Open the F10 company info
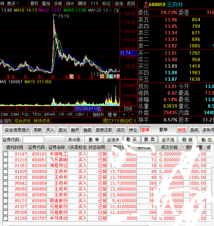214x226 pixels. click(x=94, y=3)
